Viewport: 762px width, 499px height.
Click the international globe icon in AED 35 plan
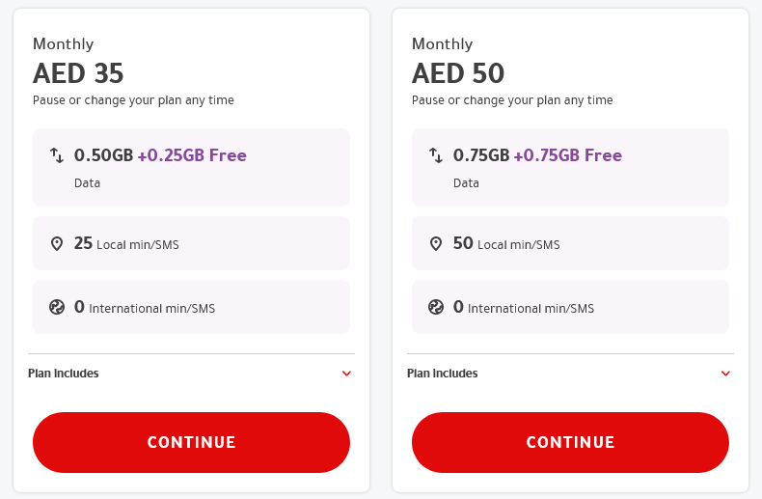click(x=57, y=307)
